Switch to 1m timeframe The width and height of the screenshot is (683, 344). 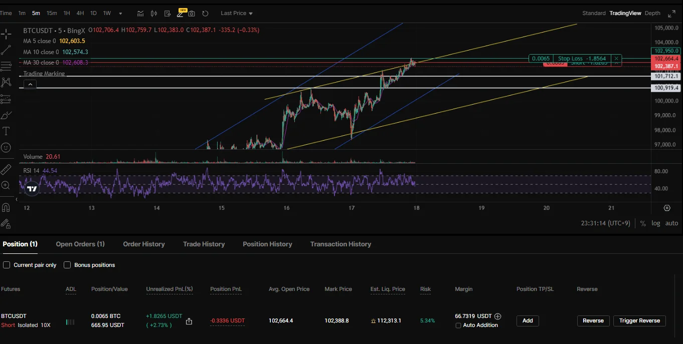tap(22, 13)
